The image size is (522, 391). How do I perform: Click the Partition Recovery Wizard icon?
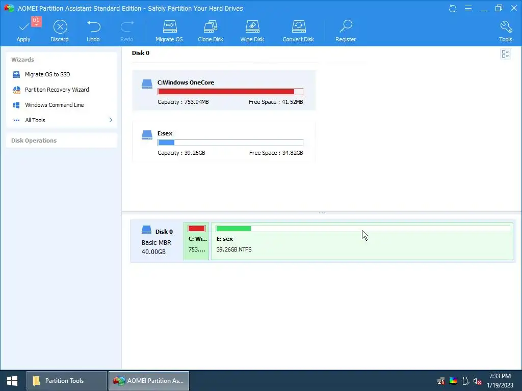pos(16,90)
